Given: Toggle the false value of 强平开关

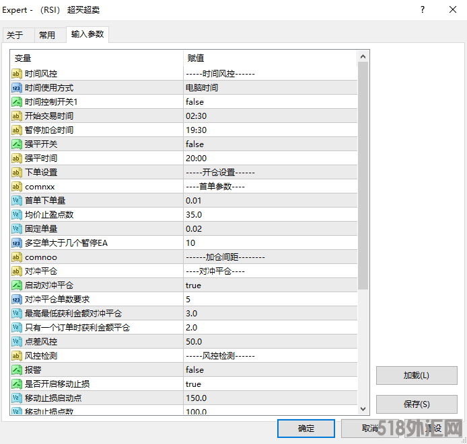Looking at the screenshot, I should pos(270,144).
